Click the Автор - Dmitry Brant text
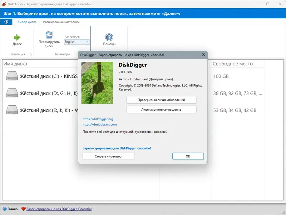Screen dimensions: 286x215 coord(146,79)
